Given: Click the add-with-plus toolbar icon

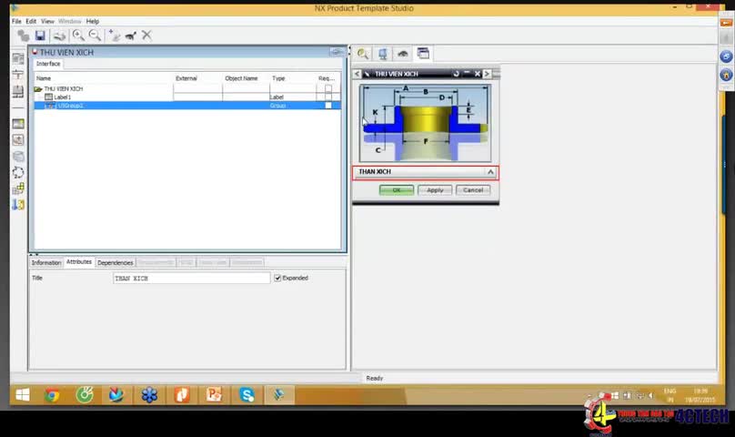Looking at the screenshot, I should (x=114, y=36).
